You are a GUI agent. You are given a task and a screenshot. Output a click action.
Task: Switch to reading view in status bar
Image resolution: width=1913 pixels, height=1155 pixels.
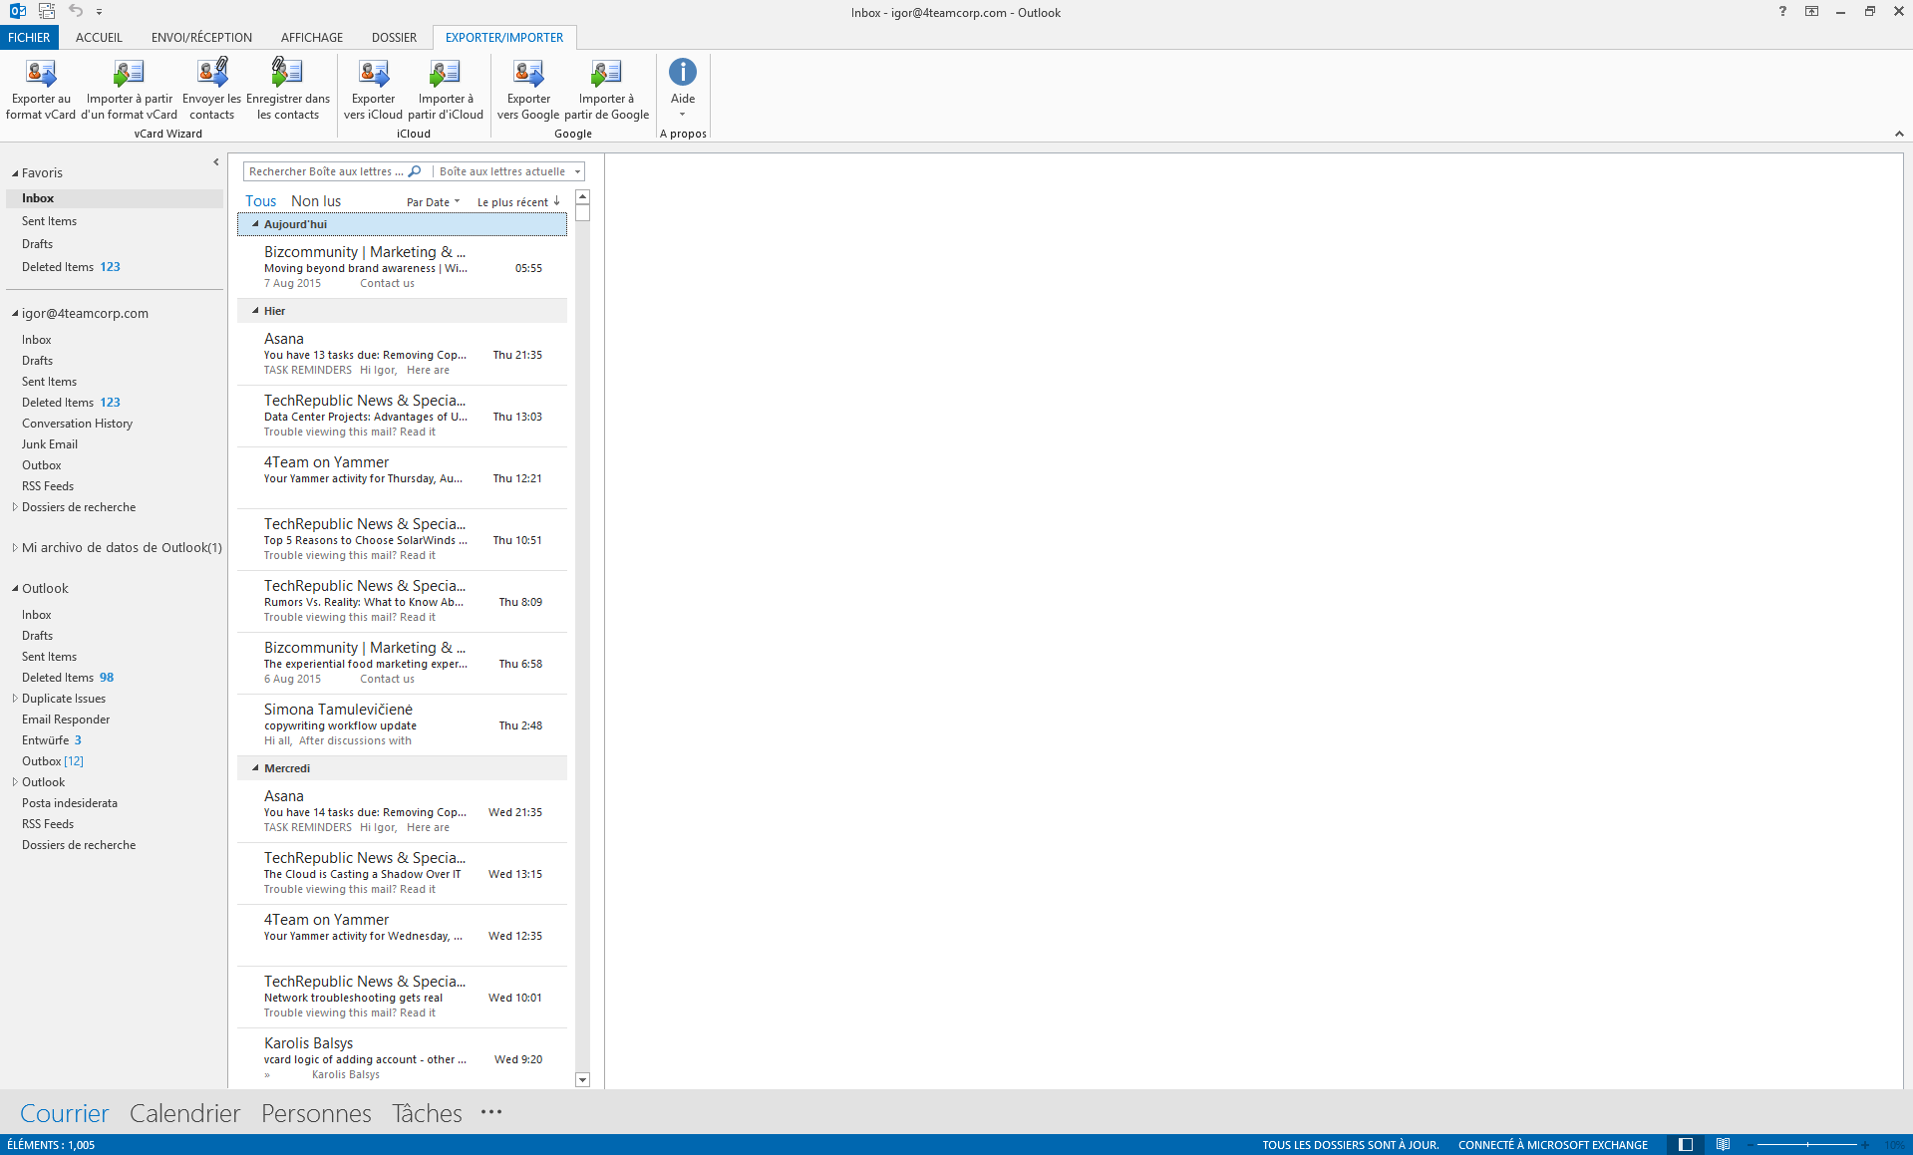[x=1723, y=1144]
